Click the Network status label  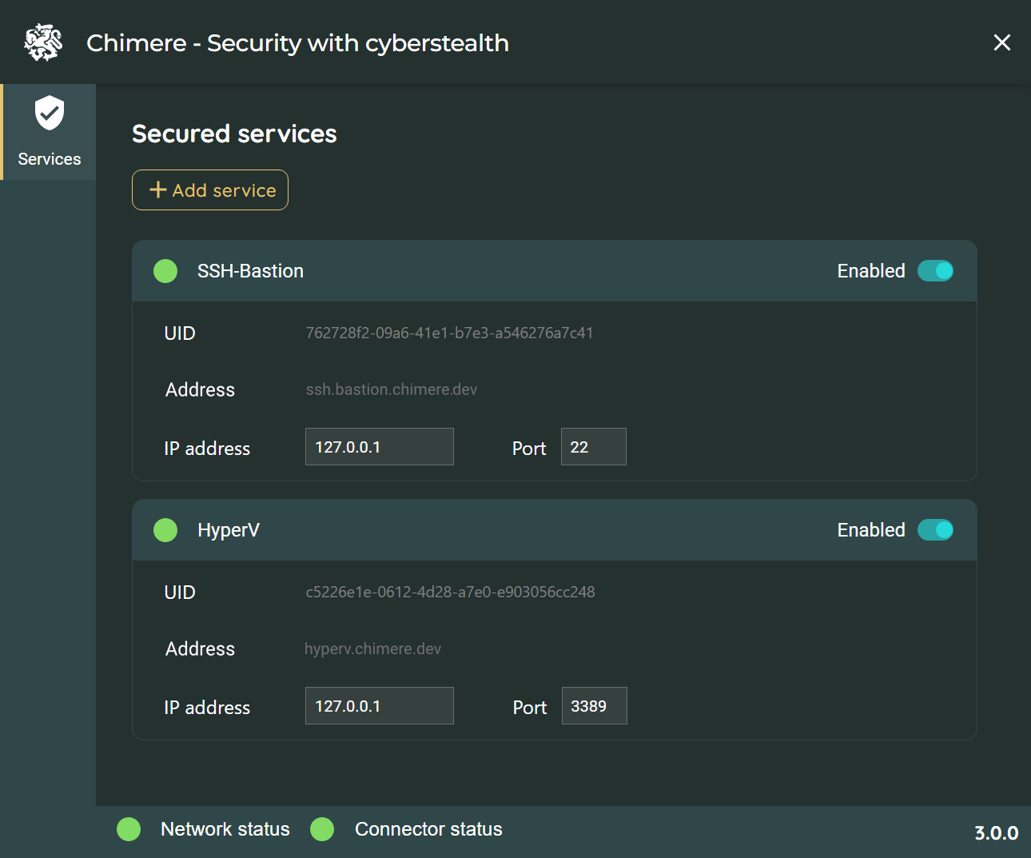[225, 829]
